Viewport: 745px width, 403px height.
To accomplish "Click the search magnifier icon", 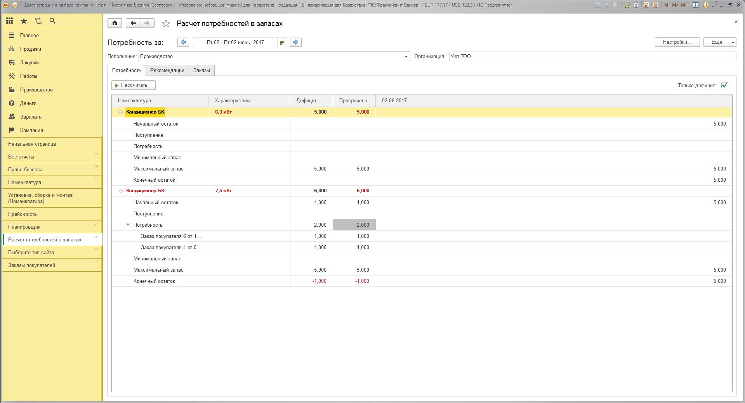I will click(52, 21).
